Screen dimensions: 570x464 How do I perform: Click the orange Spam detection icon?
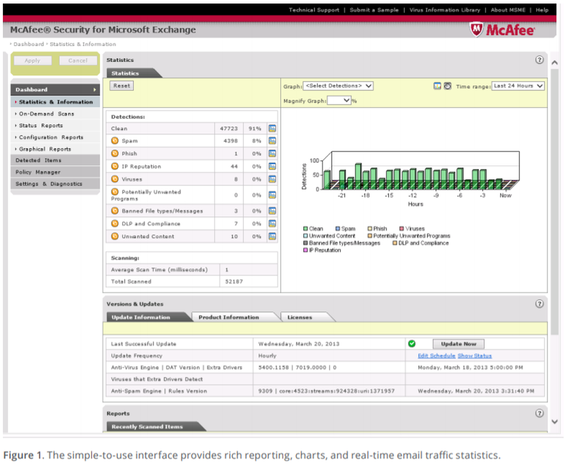[x=115, y=140]
